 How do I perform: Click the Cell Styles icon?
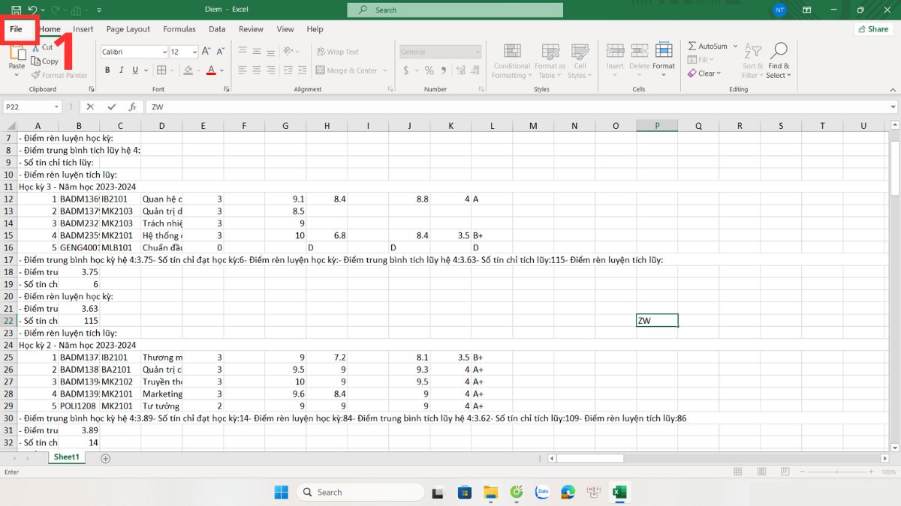point(579,52)
